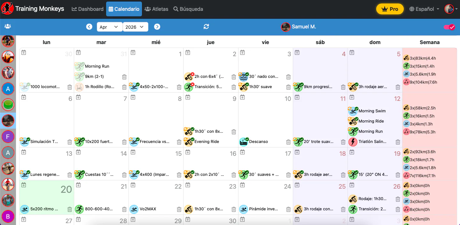Toggle the pink switch in the blue bar

click(449, 27)
